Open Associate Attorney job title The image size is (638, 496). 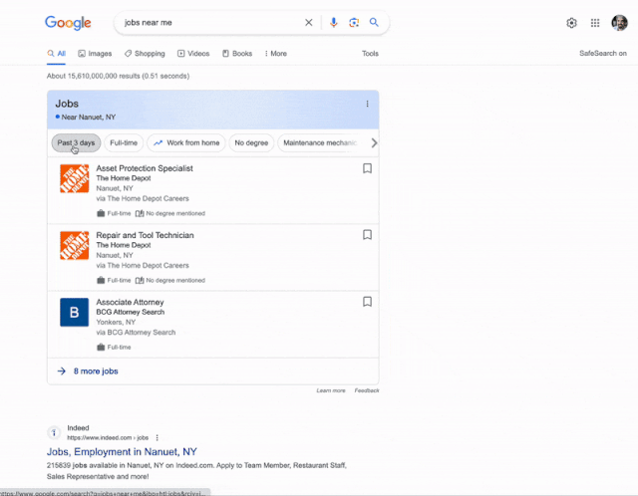click(x=130, y=302)
